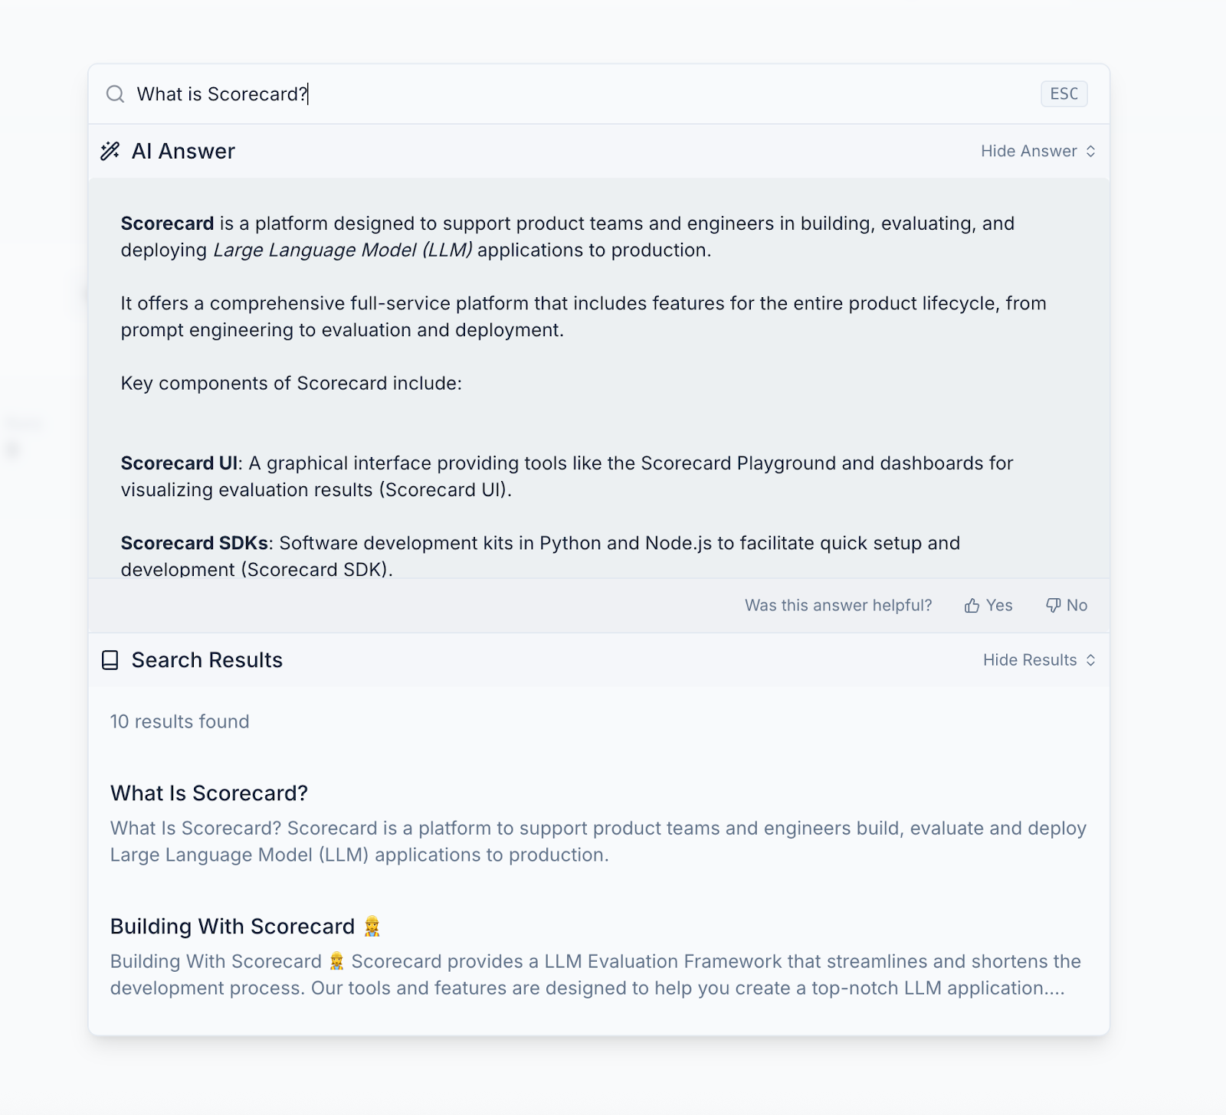Click the "Was this answer helpful?" label
This screenshot has width=1226, height=1115.
point(838,605)
